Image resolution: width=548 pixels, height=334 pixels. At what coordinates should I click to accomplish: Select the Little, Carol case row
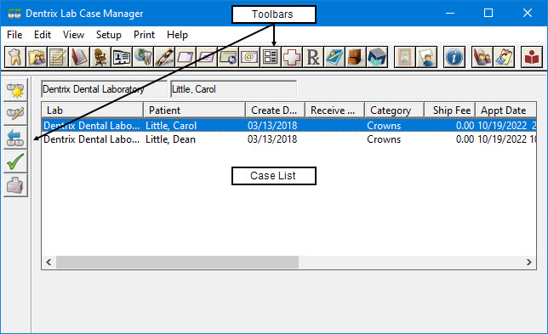point(289,125)
